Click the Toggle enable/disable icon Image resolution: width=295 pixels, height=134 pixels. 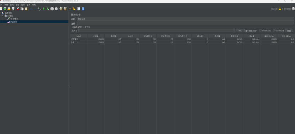[x=39, y=9]
